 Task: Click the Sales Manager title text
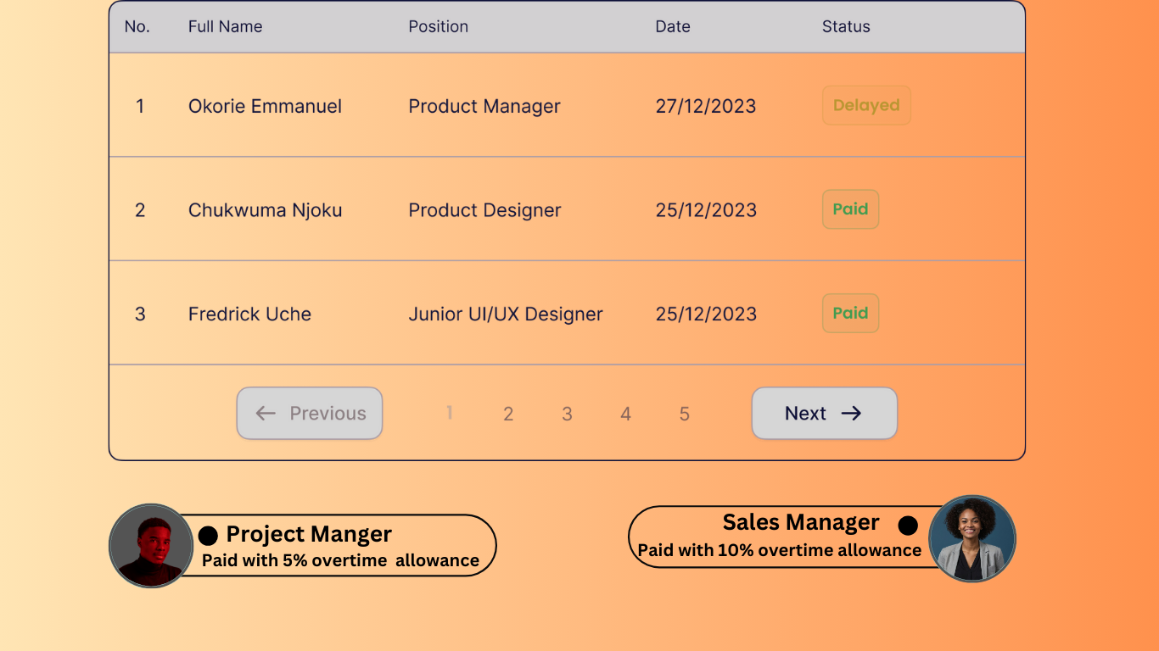(x=801, y=522)
